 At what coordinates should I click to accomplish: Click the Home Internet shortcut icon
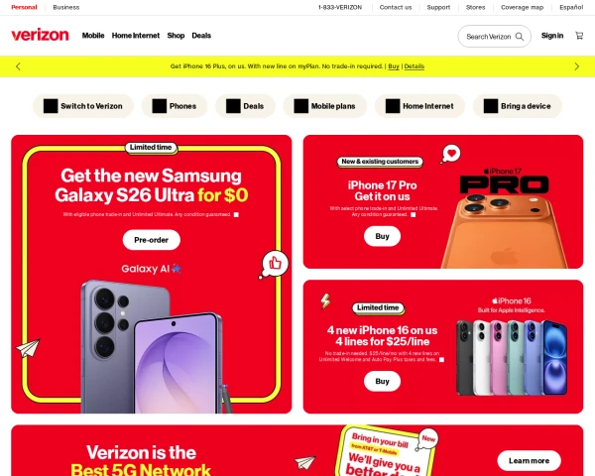[393, 106]
